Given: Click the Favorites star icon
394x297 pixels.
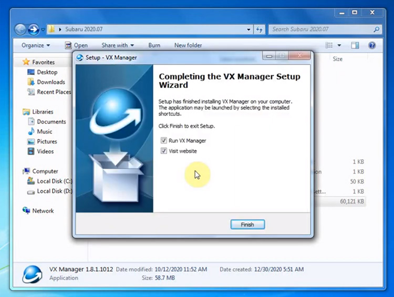Looking at the screenshot, I should pyautogui.click(x=26, y=62).
